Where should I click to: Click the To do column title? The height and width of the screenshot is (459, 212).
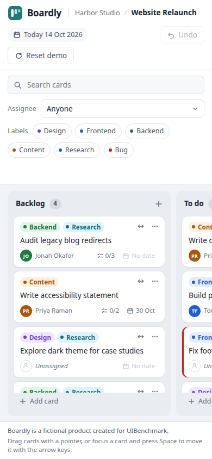[x=194, y=203]
